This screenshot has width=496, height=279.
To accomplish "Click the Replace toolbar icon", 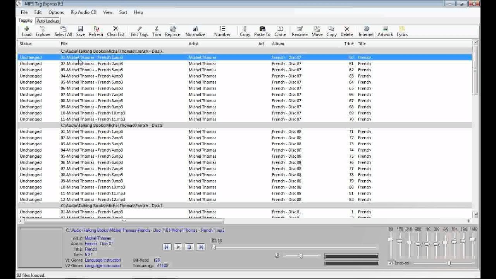I will pyautogui.click(x=172, y=31).
